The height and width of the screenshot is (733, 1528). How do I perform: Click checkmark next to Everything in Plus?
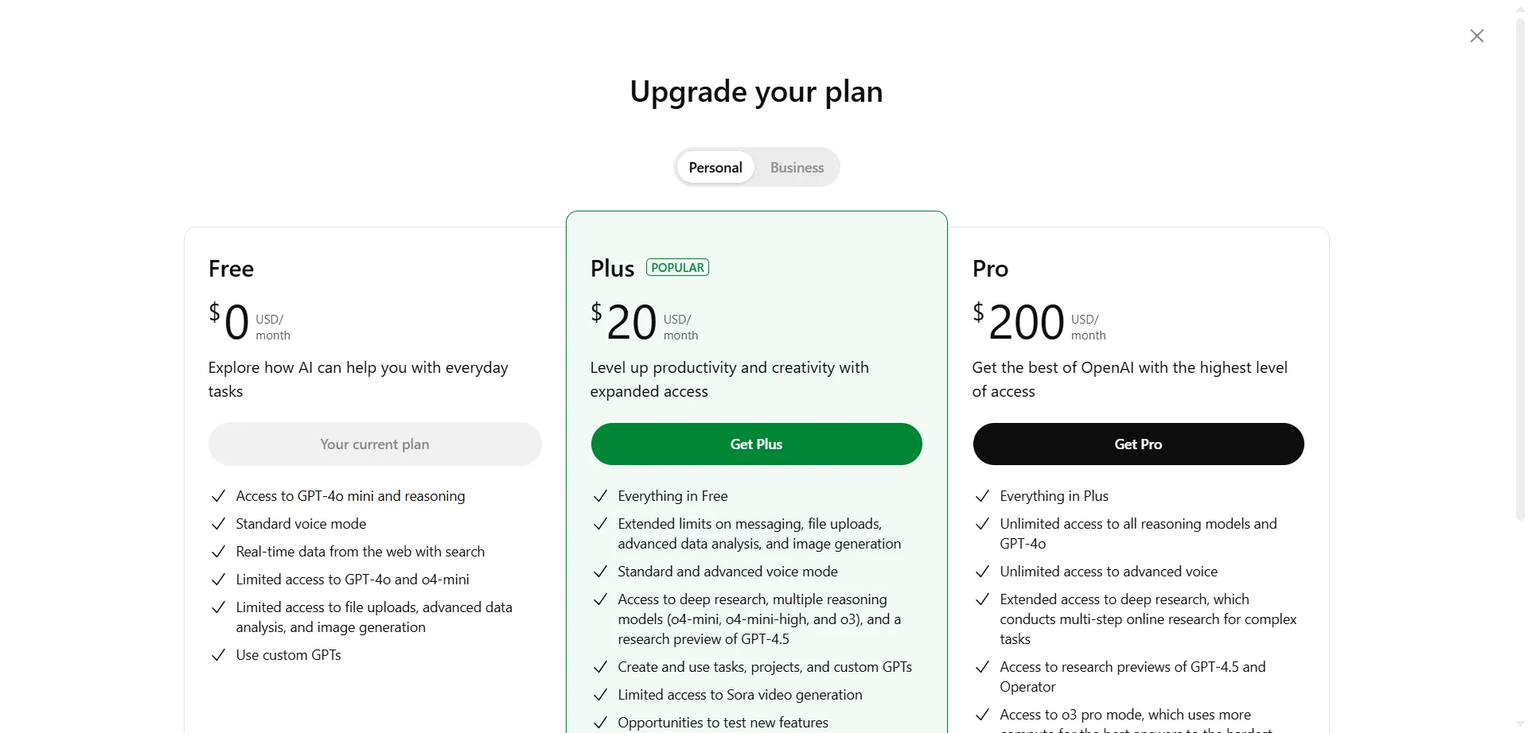(x=982, y=496)
